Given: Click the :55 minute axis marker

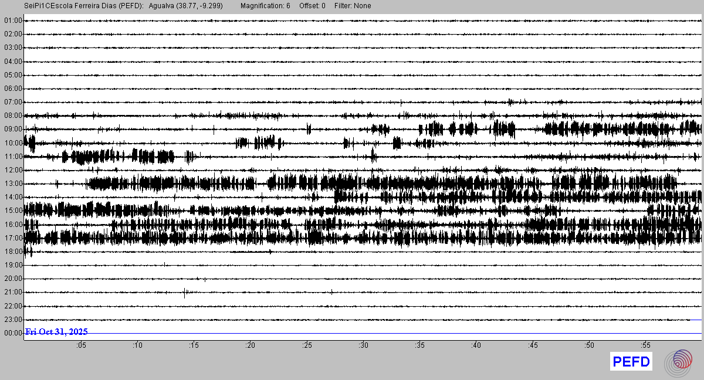Looking at the screenshot, I should [645, 345].
